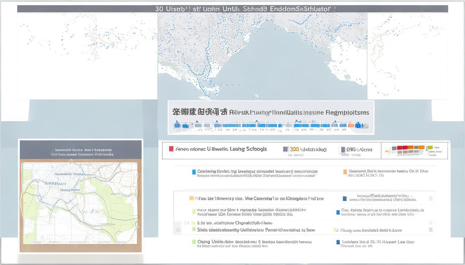Viewport: 465px width, 265px height.
Task: Click the dark title bar above the maps
Action: click(x=232, y=9)
